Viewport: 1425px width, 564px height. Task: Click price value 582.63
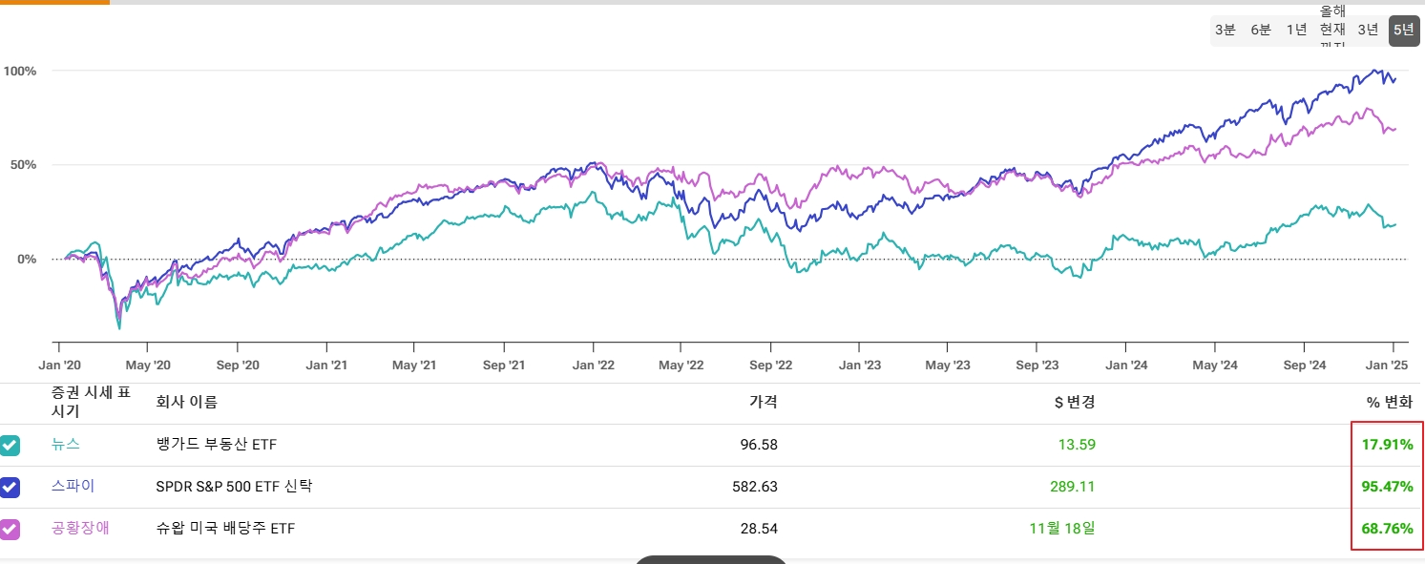coord(755,487)
